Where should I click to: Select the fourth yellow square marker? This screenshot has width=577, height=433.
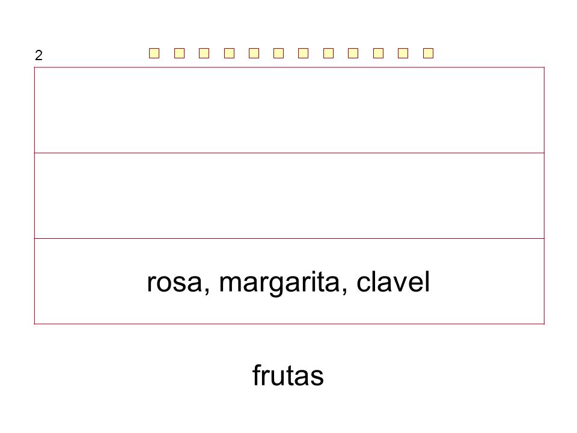pyautogui.click(x=229, y=54)
